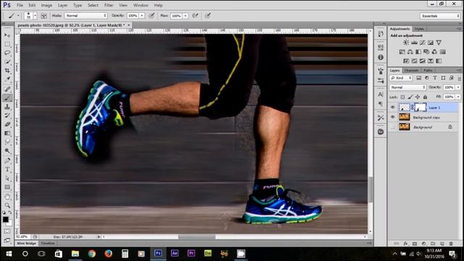This screenshot has width=464, height=261.
Task: Add an Exposure adjustment
Action: 431,43
